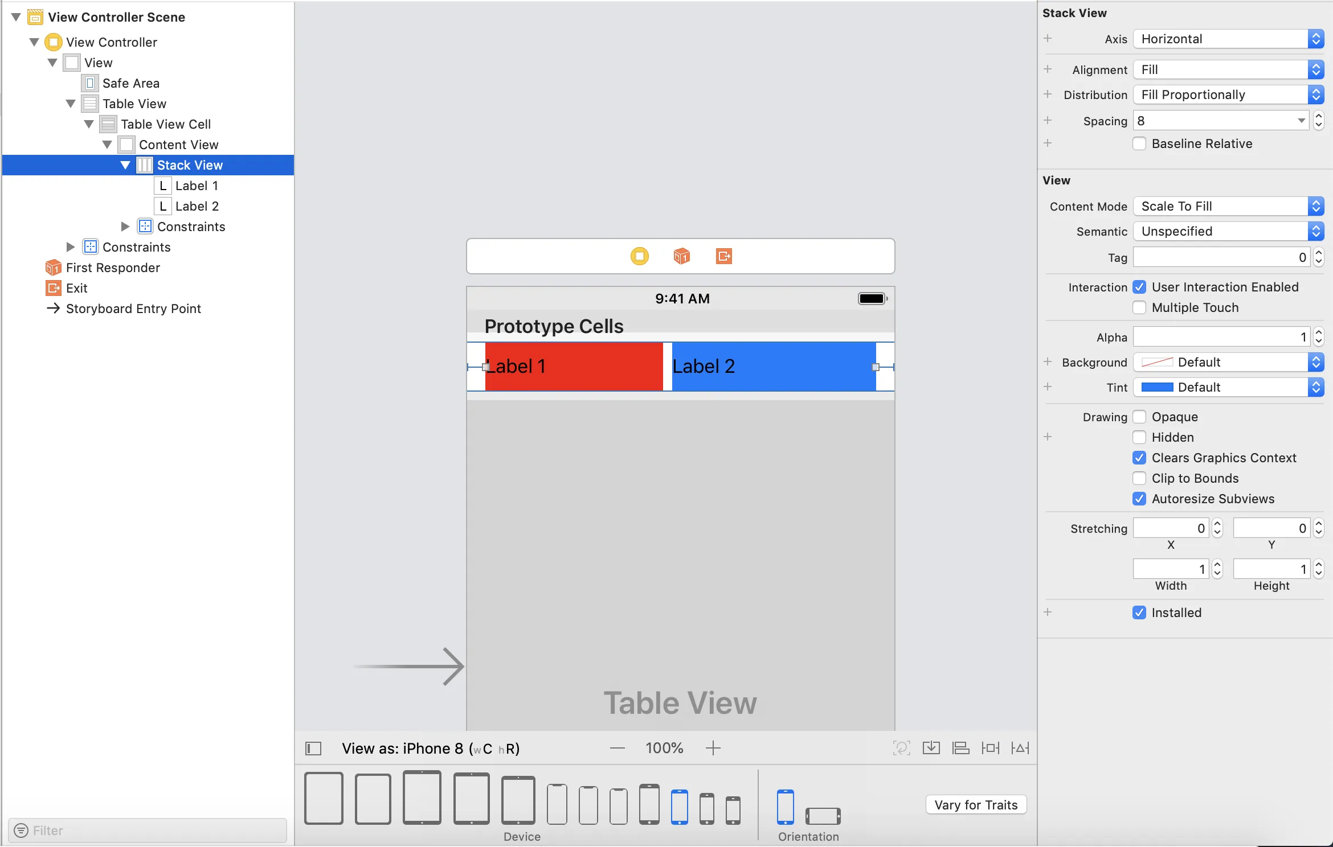Toggle the document outline panel icon
Image resolution: width=1333 pixels, height=847 pixels.
[x=313, y=748]
